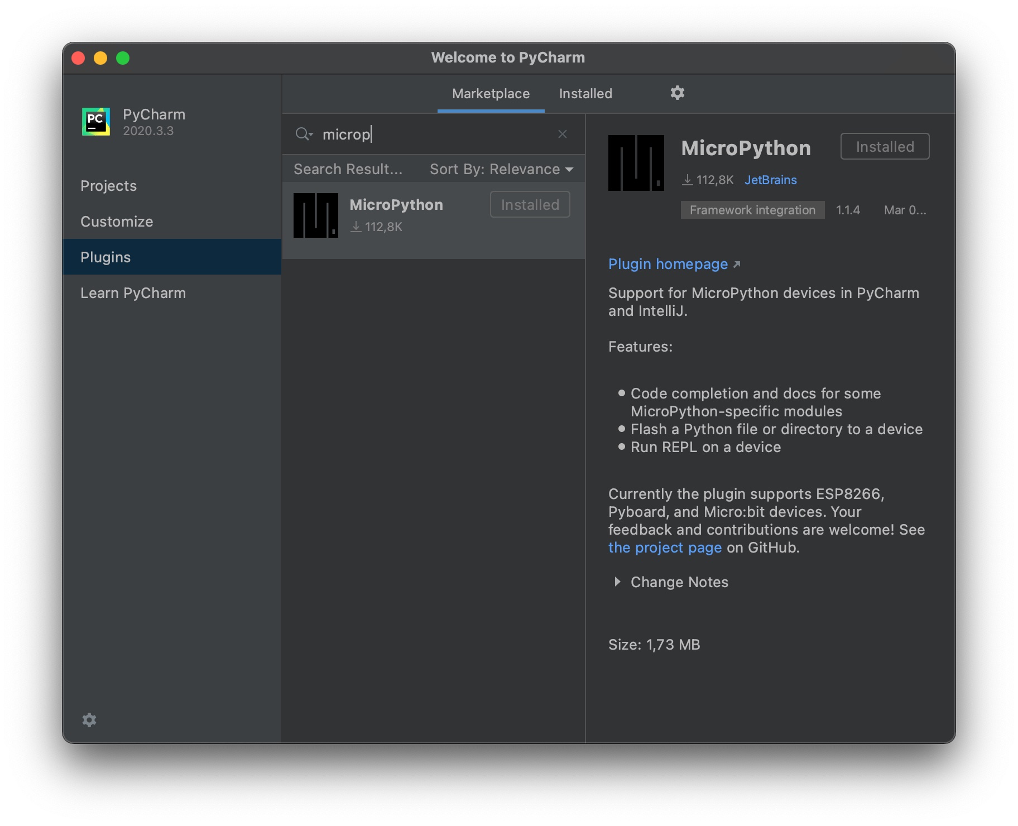Open the Customize section
This screenshot has width=1018, height=826.
coord(172,222)
